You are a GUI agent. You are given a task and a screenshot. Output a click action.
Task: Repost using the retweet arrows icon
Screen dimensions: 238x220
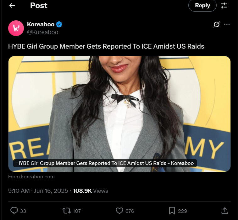(x=66, y=211)
